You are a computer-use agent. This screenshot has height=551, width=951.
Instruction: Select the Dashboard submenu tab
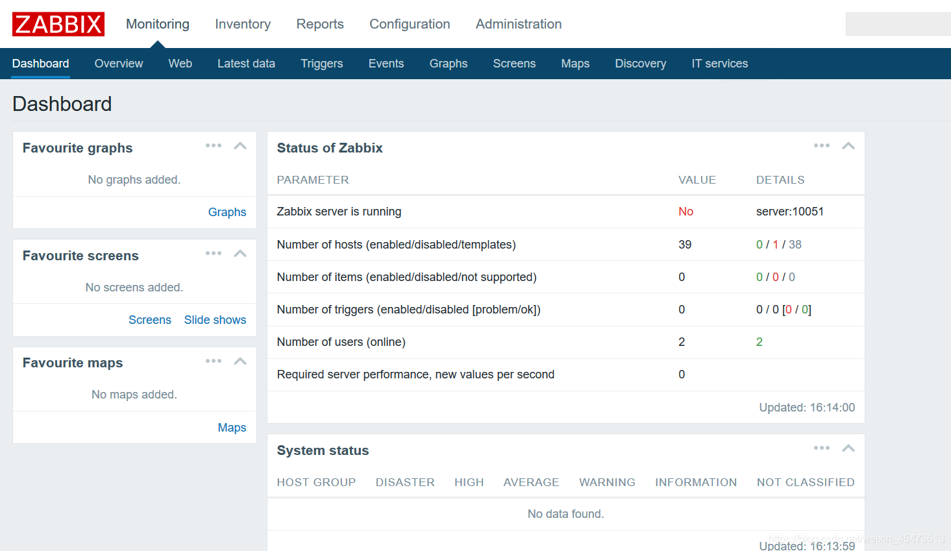[41, 64]
